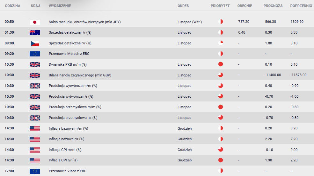
Task: Click priority icon in Japan current account row
Action: tap(220, 22)
